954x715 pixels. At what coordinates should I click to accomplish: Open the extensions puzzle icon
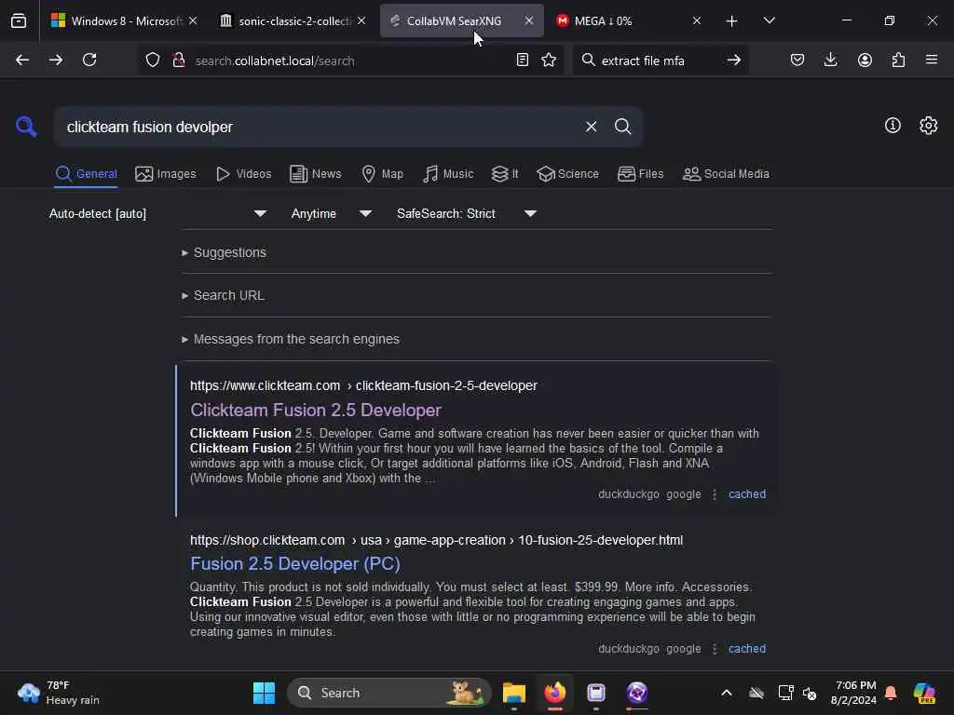coord(898,60)
